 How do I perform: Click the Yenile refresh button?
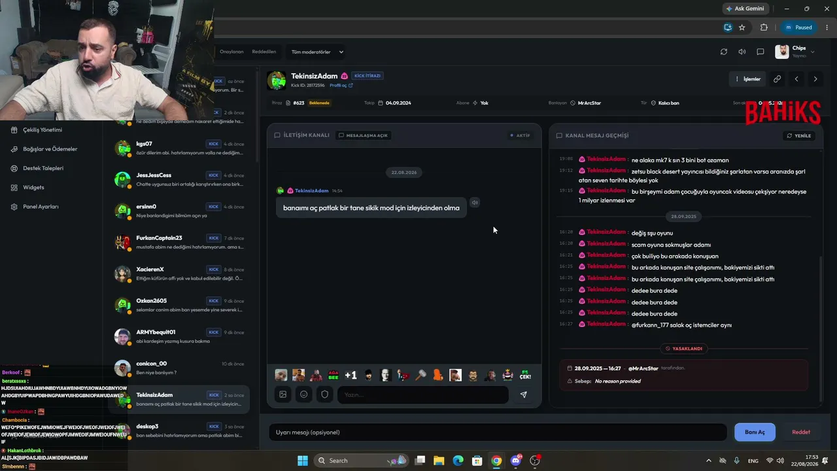[x=799, y=135]
